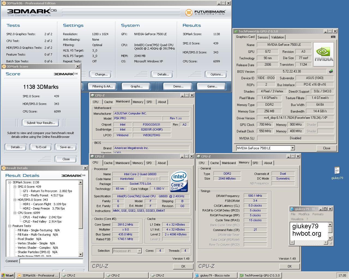
Task: Click the GPU Clock value 700 MHz
Action: (x=265, y=125)
